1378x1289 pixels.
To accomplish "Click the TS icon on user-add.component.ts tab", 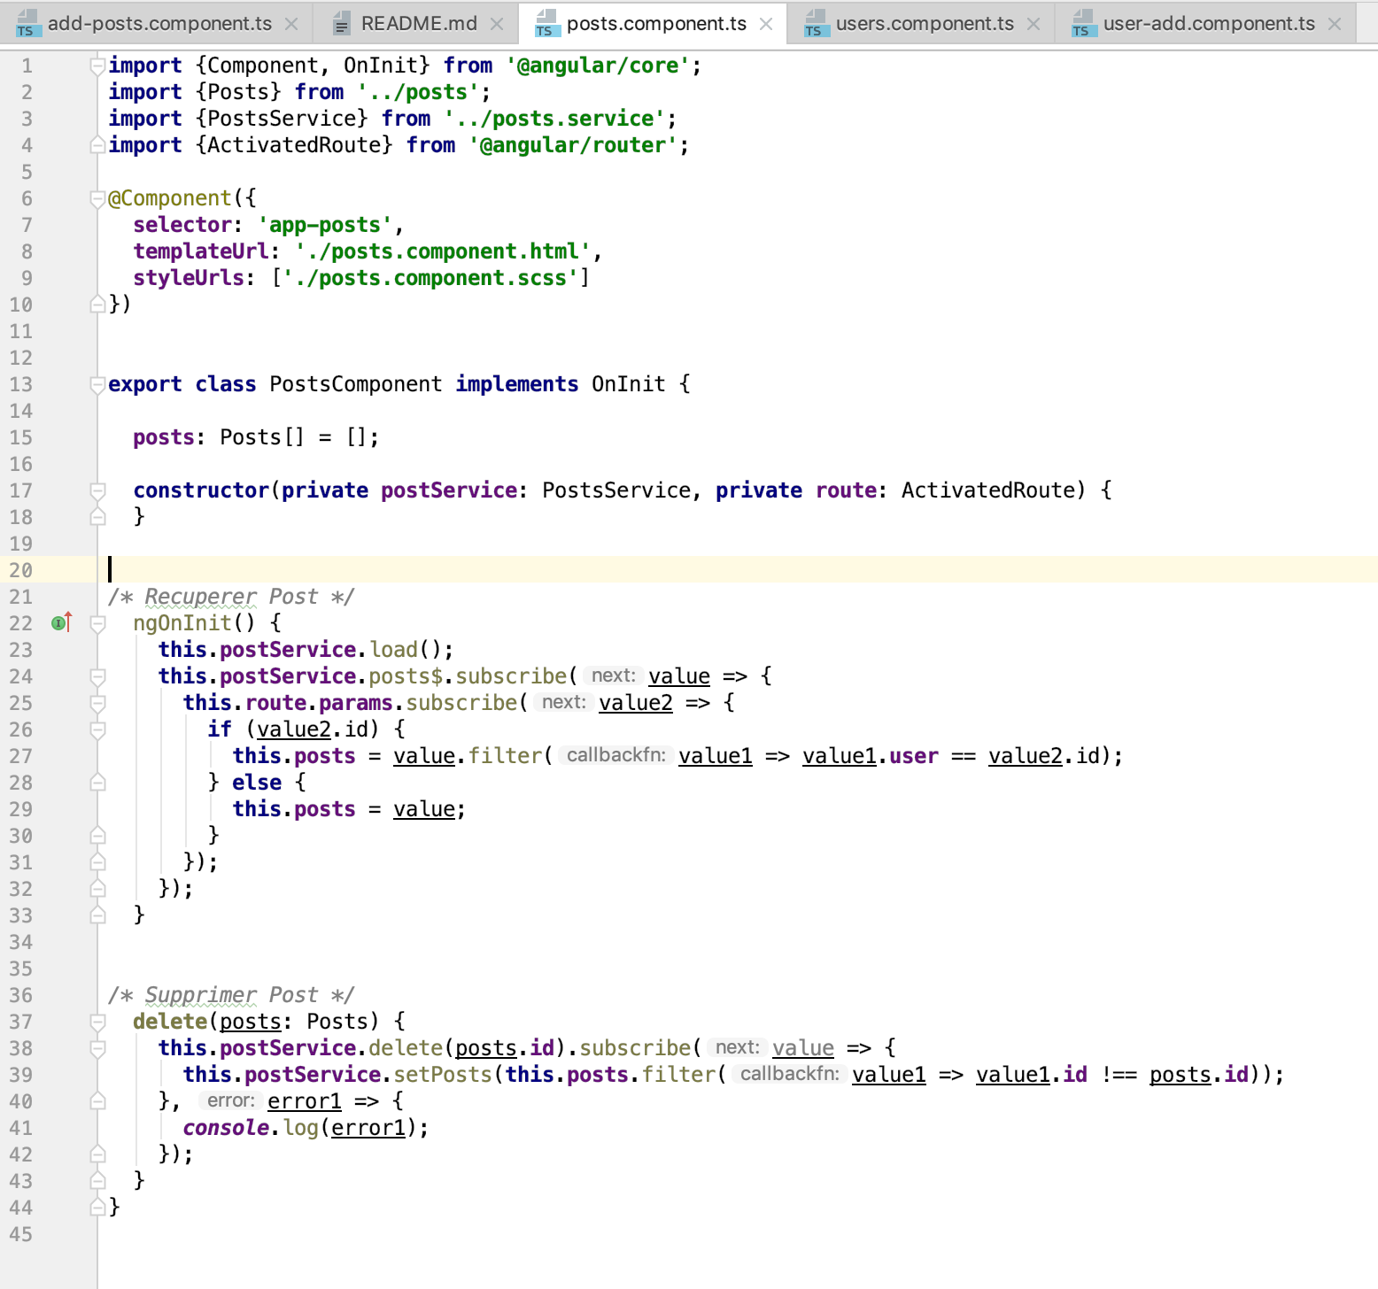I will click(1082, 23).
